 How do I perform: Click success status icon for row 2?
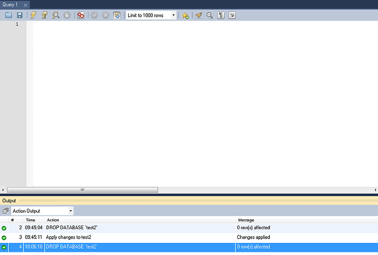pyautogui.click(x=4, y=228)
